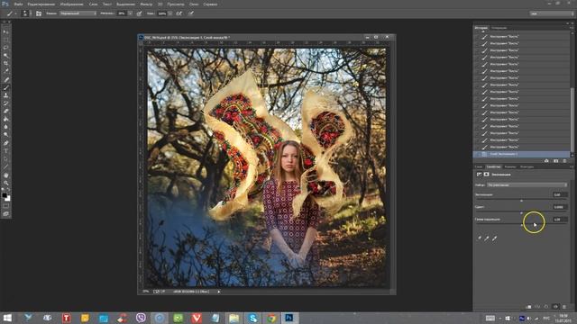Open the Фильтр menu
Screen dimensions: 577x324
146,4
